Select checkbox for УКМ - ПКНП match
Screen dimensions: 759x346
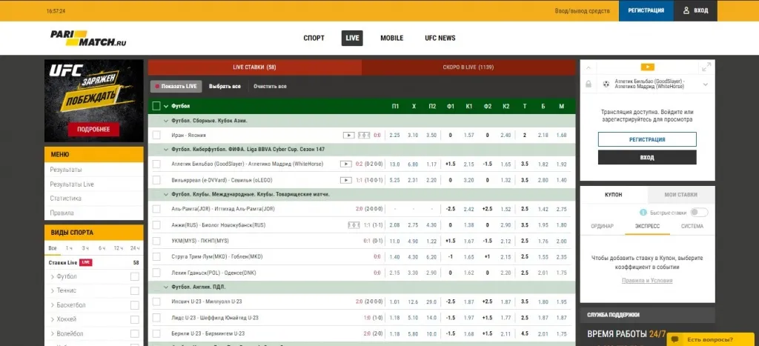point(156,241)
